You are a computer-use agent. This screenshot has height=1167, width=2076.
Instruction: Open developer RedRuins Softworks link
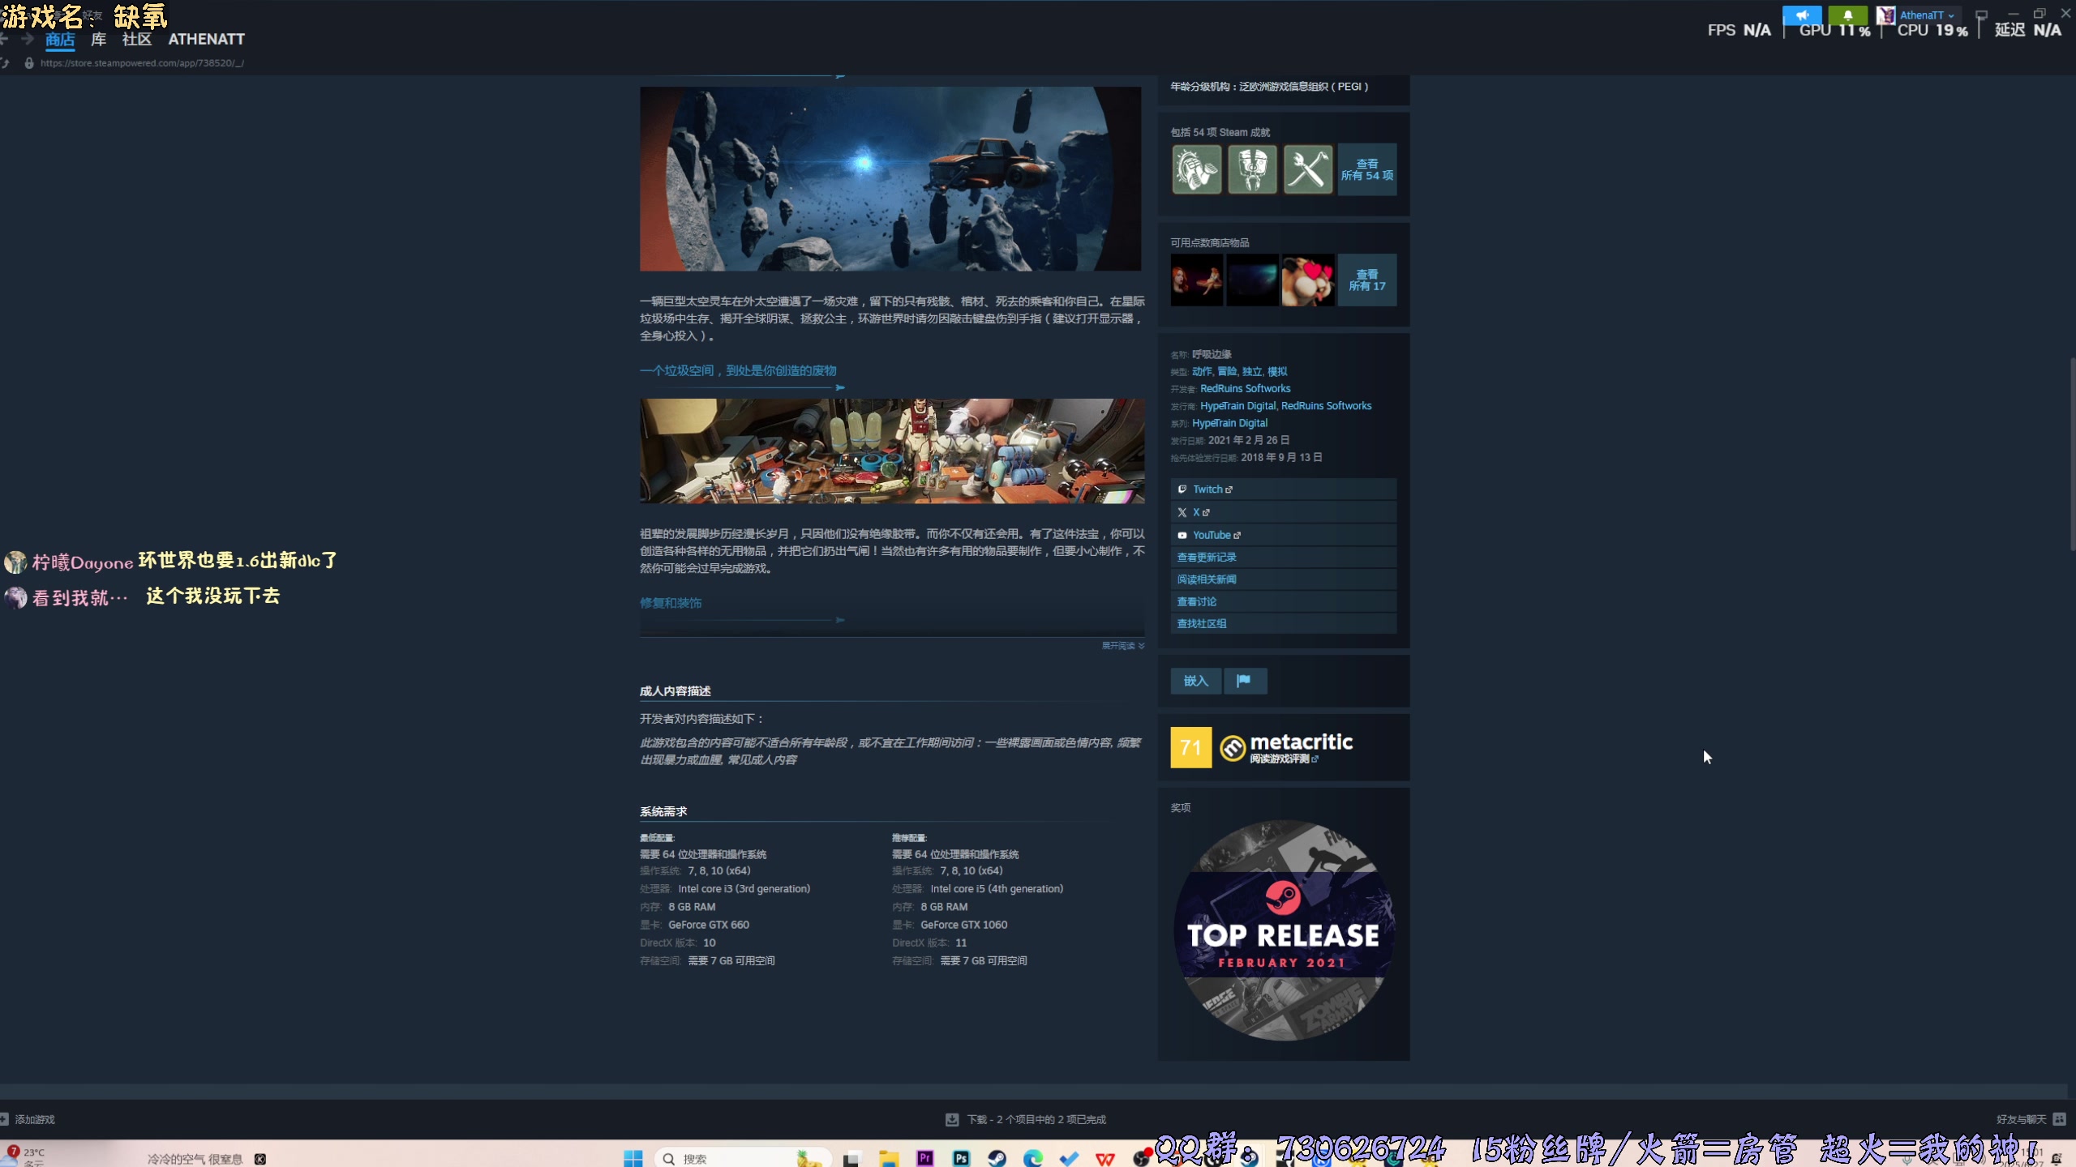1245,389
